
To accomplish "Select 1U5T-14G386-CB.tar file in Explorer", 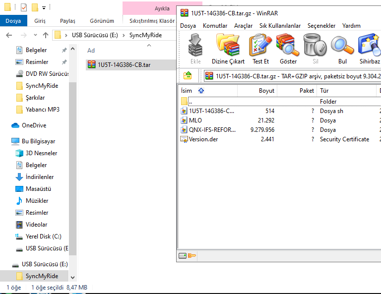I will pos(131,65).
